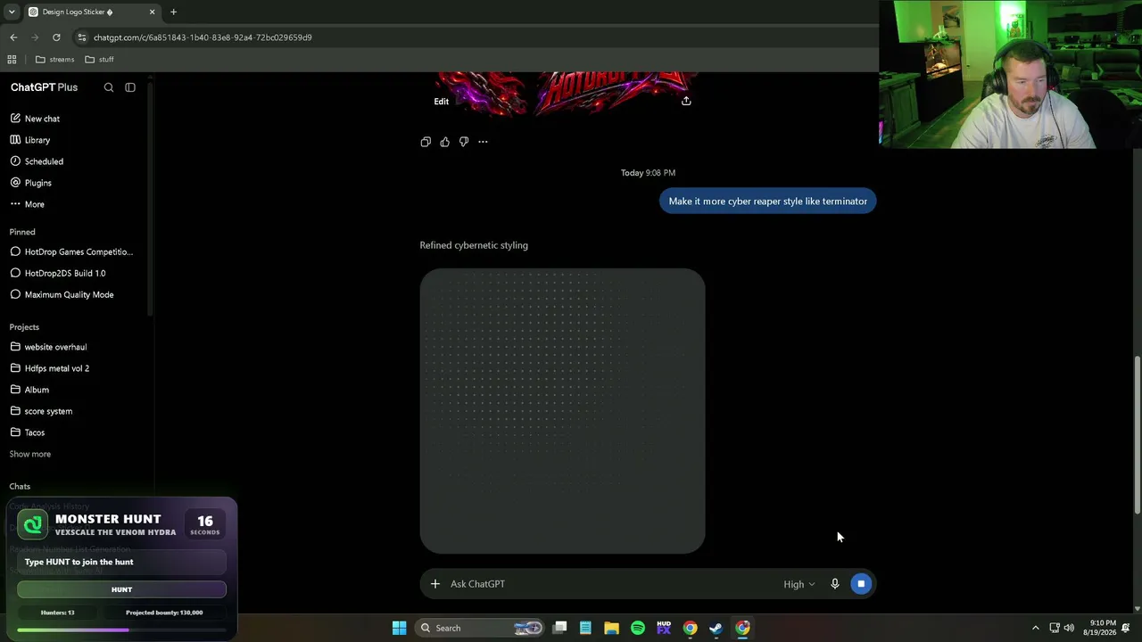Open more actions for the response
1142x642 pixels.
[483, 142]
